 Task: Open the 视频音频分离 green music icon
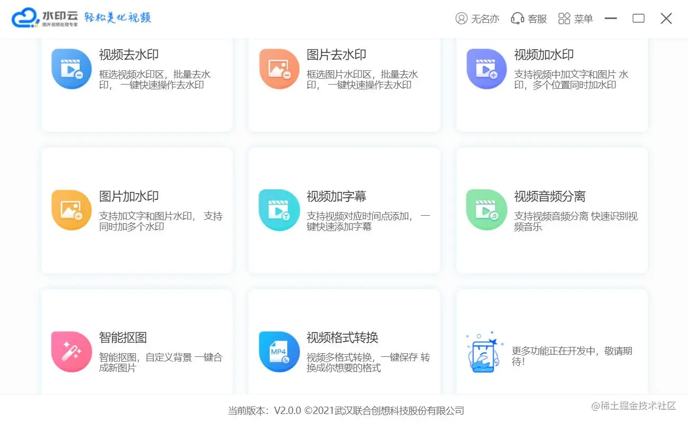click(x=487, y=210)
